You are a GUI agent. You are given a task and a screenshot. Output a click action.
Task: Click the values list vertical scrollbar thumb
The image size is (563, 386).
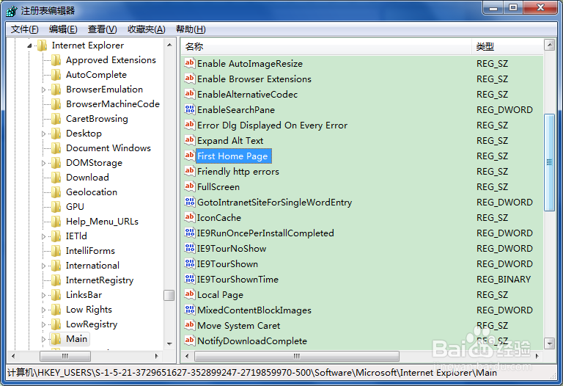549,162
